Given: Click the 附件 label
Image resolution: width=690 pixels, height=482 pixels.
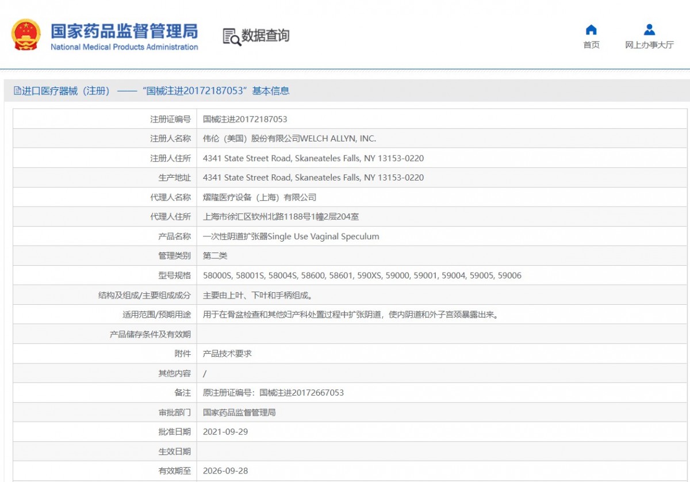Looking at the screenshot, I should tap(182, 354).
